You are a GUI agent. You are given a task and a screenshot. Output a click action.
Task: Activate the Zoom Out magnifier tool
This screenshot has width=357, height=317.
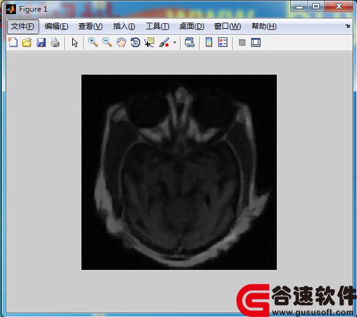point(107,43)
